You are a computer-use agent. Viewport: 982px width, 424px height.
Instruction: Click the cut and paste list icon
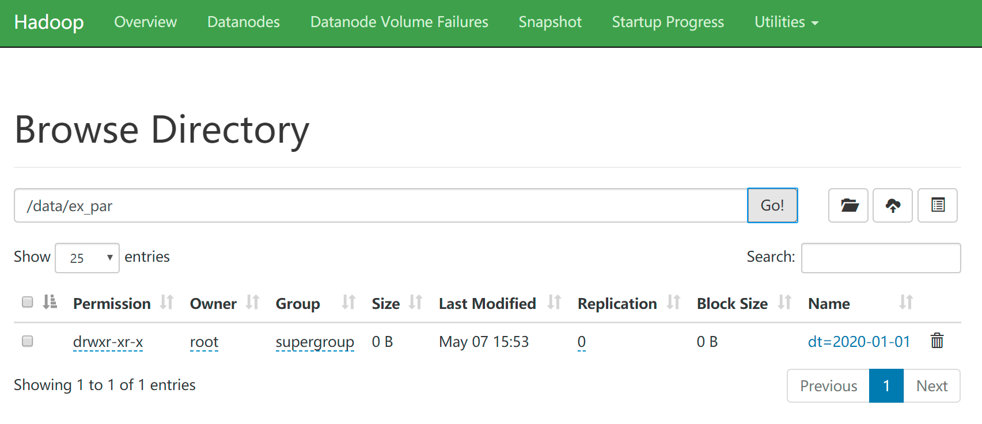point(938,205)
